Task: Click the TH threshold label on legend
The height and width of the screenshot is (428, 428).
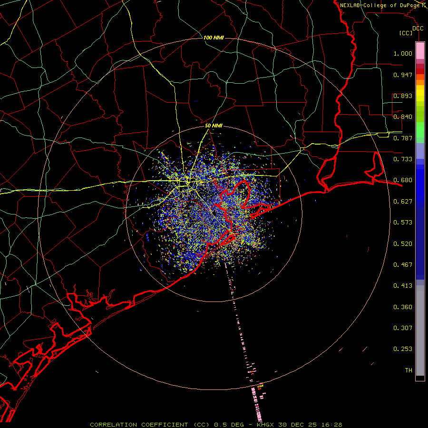Action: [x=409, y=370]
